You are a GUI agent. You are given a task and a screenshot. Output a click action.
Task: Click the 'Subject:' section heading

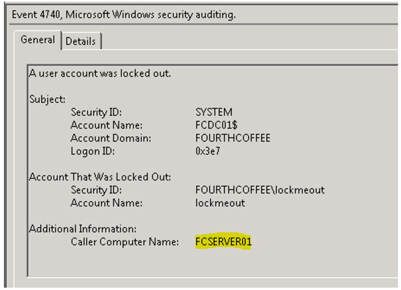[47, 99]
